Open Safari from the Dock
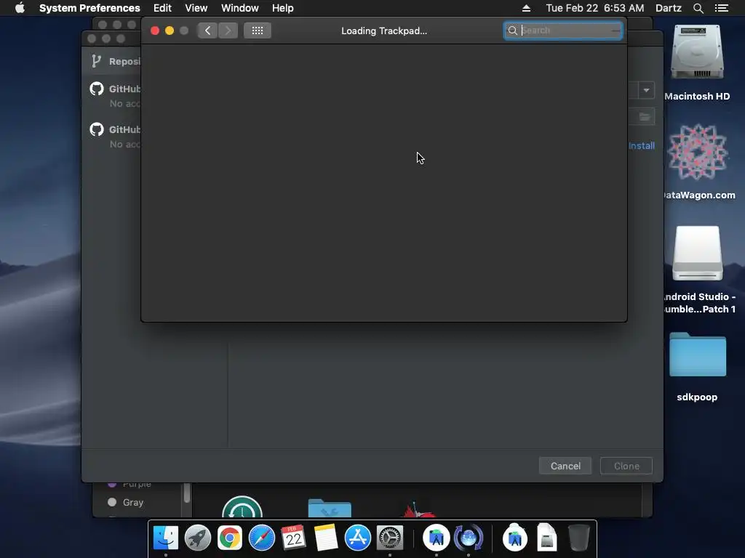The height and width of the screenshot is (558, 745). 262,538
